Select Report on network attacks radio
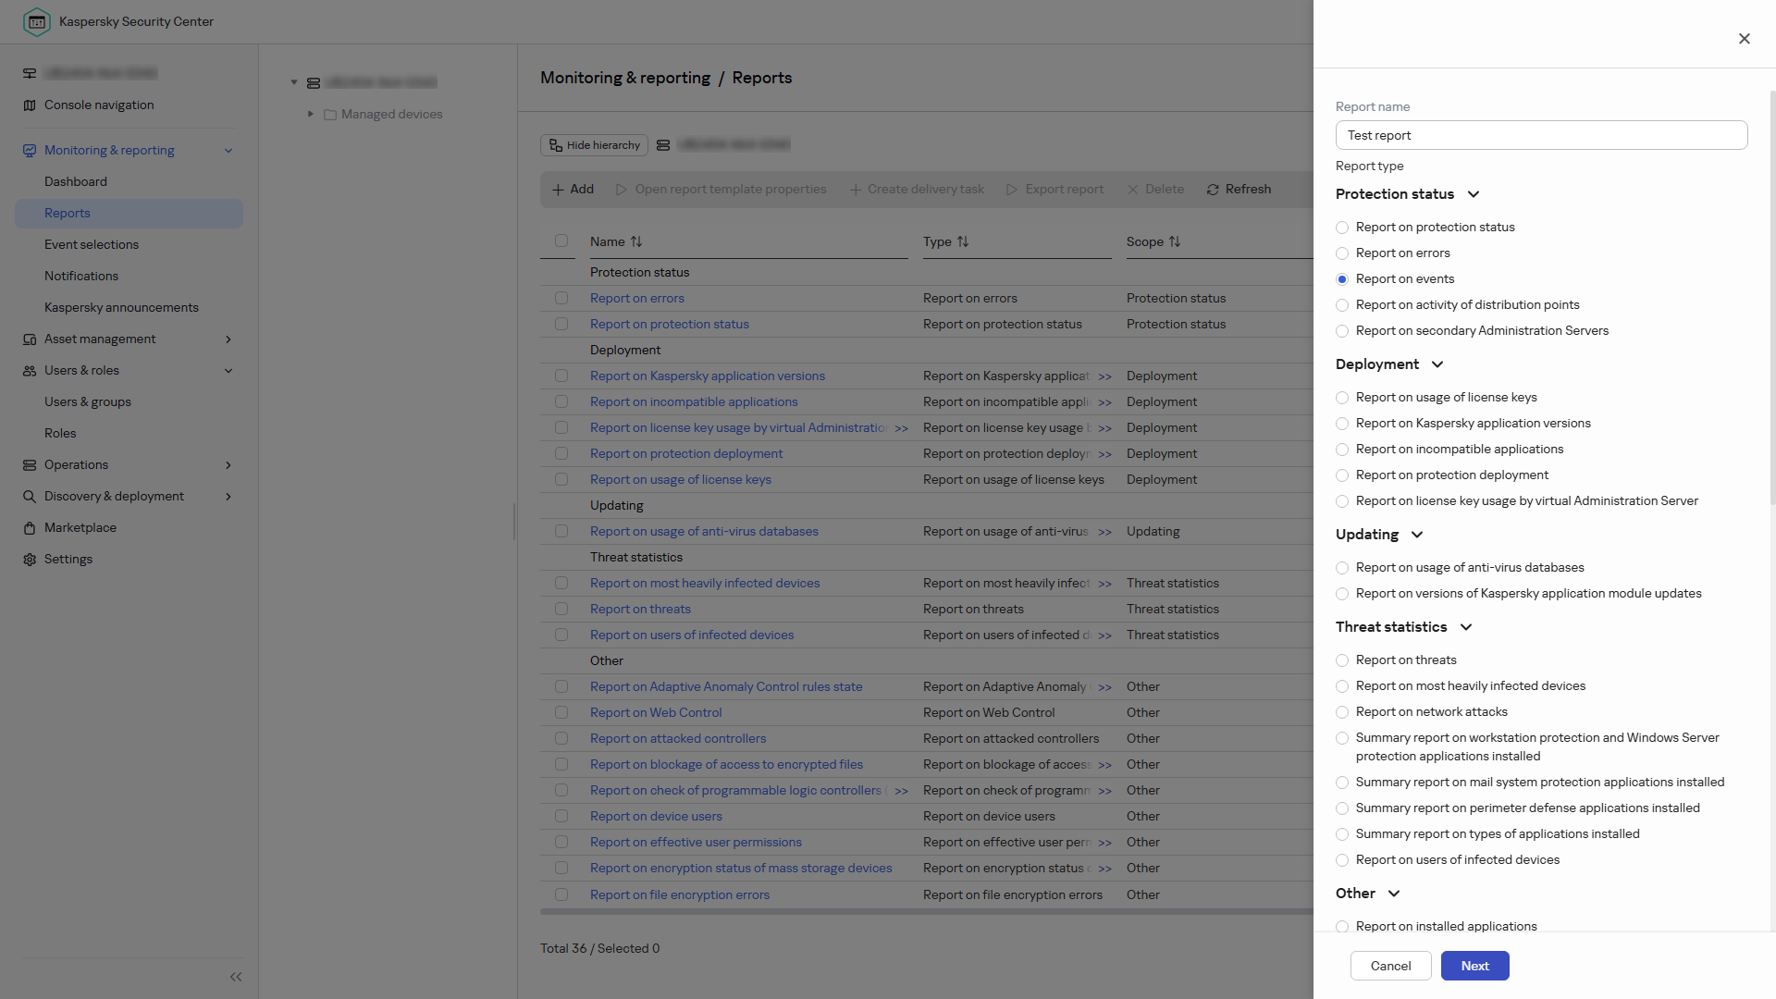Screen dimensions: 1776x999 tap(1342, 712)
